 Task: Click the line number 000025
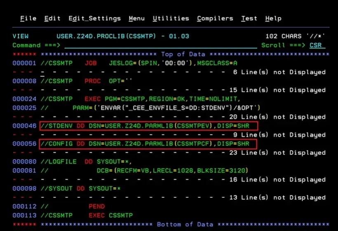[x=24, y=108]
